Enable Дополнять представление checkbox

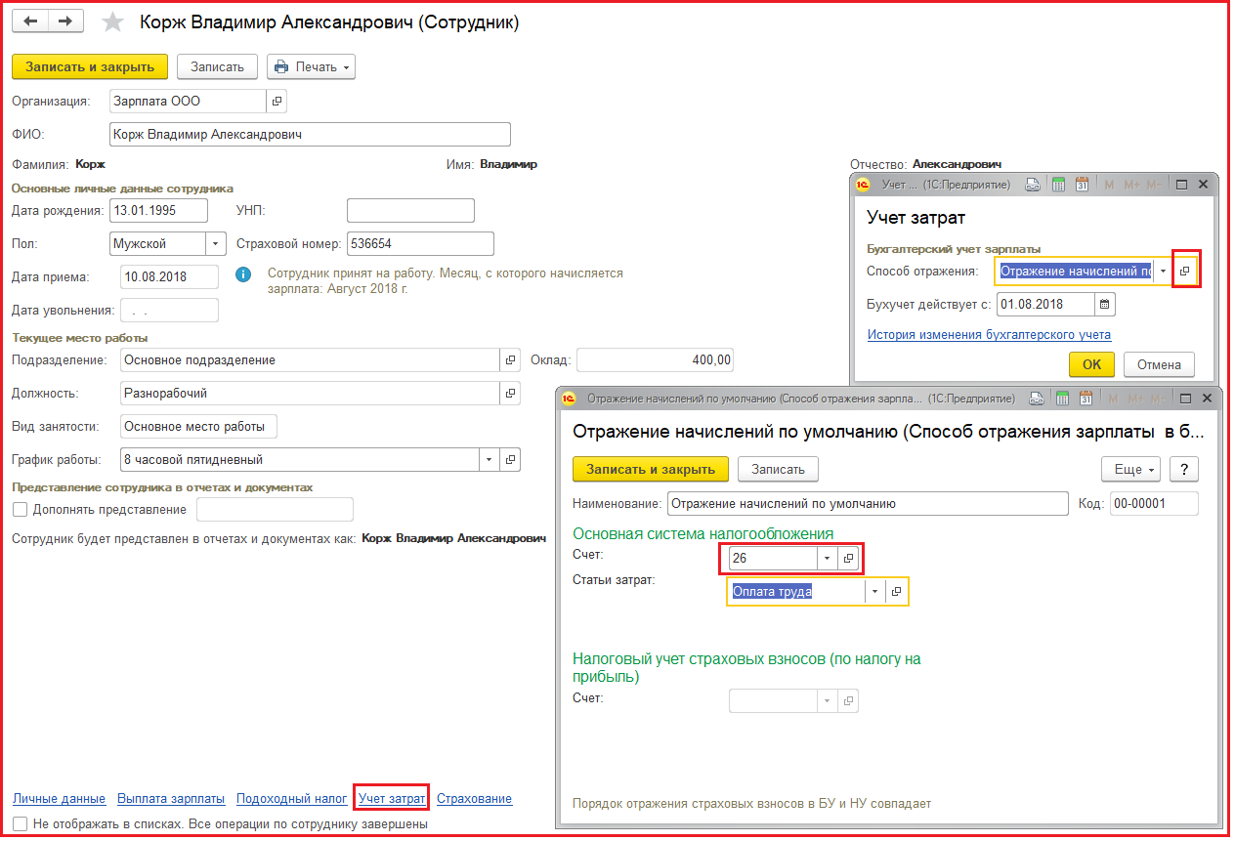pos(20,509)
